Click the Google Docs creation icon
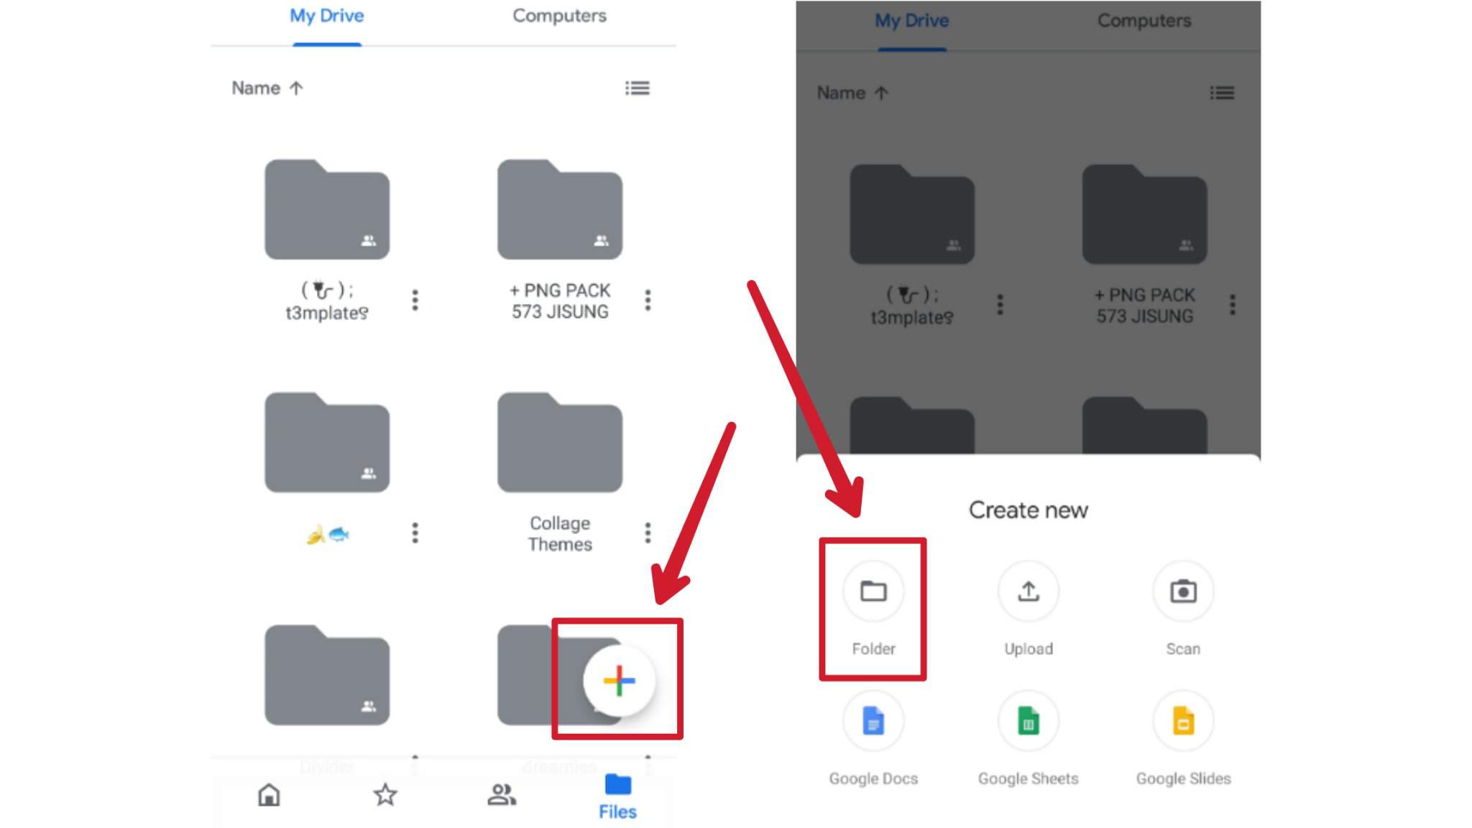This screenshot has height=828, width=1472. pyautogui.click(x=873, y=721)
